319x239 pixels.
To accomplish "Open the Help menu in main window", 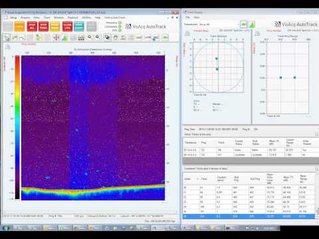I will coord(98,17).
